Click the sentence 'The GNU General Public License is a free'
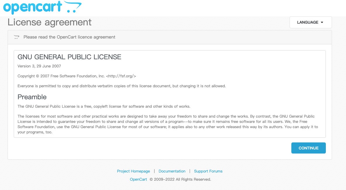 pos(104,107)
